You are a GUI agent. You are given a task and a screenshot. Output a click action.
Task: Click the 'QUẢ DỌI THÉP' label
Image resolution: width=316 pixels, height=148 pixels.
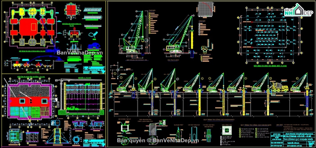[178, 125]
